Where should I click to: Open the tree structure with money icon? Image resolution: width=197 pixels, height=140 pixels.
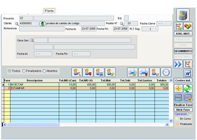(178, 26)
